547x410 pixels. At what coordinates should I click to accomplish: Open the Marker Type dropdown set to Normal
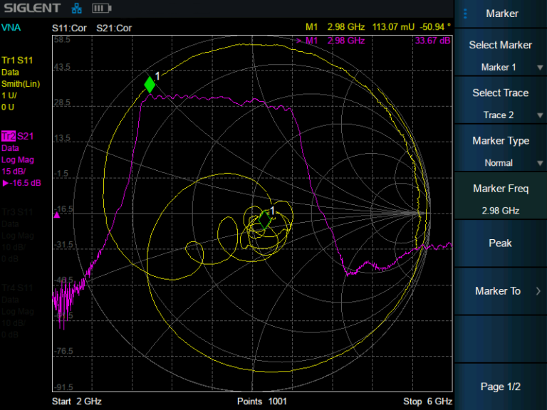pos(500,151)
